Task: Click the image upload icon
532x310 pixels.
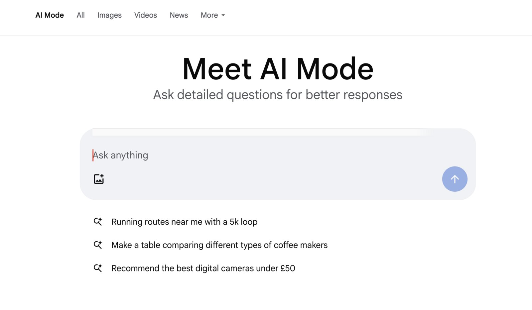Action: click(x=99, y=179)
